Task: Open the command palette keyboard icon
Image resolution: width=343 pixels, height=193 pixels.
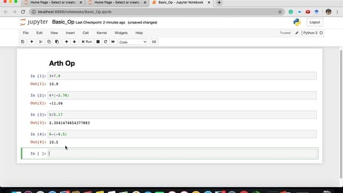Action: (154, 42)
